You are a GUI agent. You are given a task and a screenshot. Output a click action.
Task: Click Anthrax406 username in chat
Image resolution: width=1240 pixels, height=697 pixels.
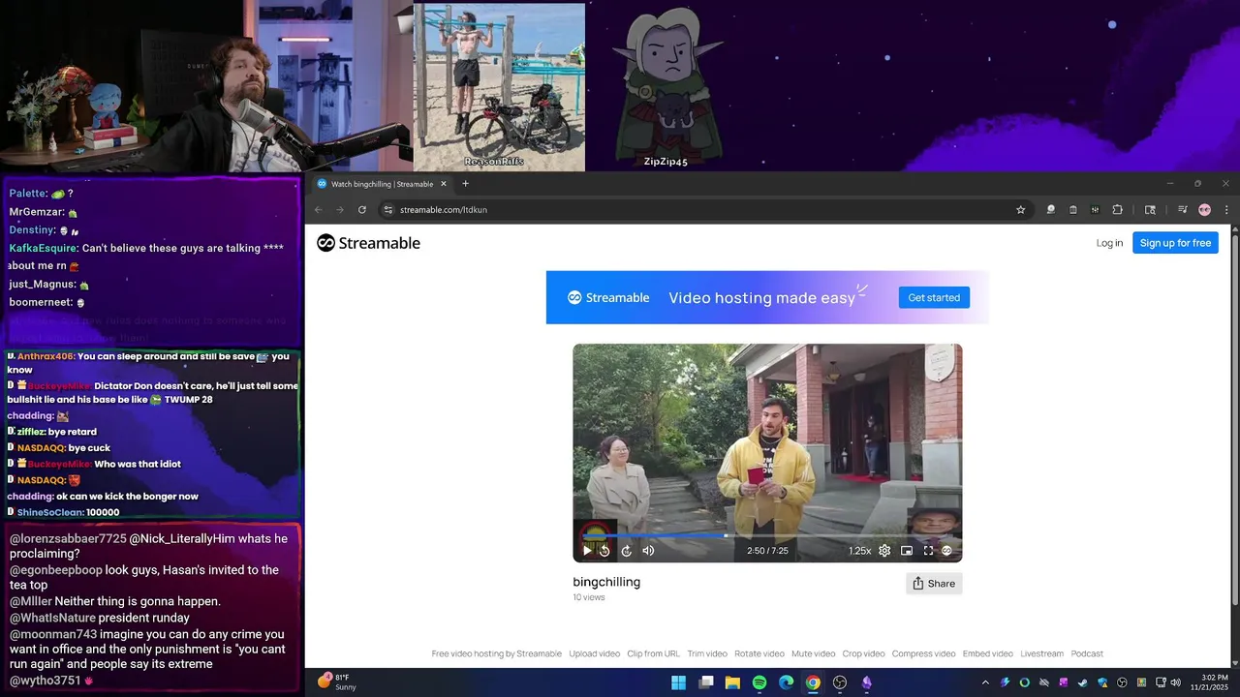46,356
